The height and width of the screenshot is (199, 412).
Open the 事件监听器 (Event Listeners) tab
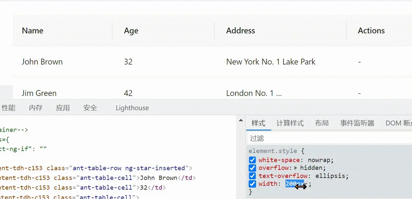[x=357, y=123]
